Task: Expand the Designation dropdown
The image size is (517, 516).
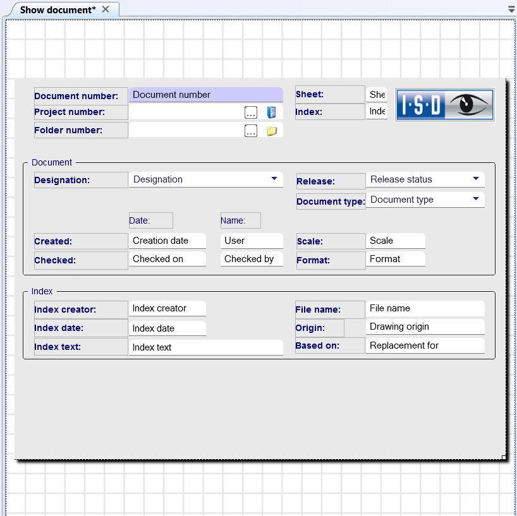Action: (274, 179)
